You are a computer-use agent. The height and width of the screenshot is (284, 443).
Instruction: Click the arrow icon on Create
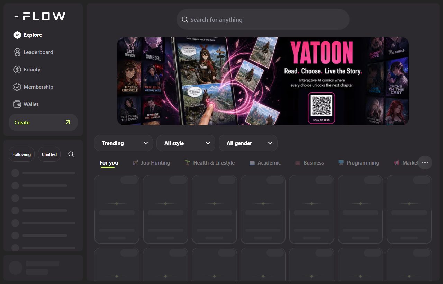pyautogui.click(x=68, y=122)
